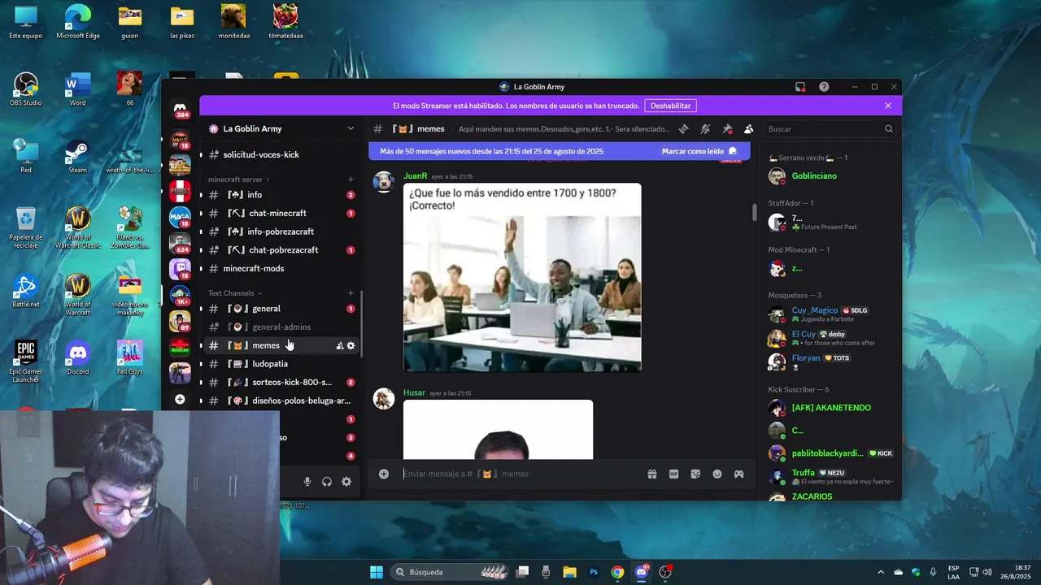Open solicitud-voces-kick channel
The height and width of the screenshot is (585, 1041).
pyautogui.click(x=281, y=154)
